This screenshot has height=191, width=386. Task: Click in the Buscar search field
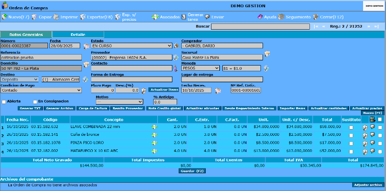pyautogui.click(x=260, y=27)
